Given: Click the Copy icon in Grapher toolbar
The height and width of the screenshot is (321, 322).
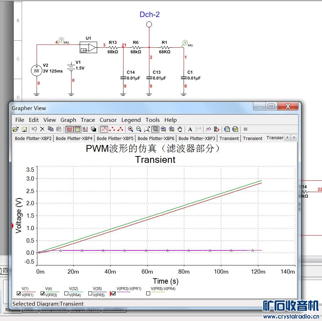Looking at the screenshot, I should point(51,129).
